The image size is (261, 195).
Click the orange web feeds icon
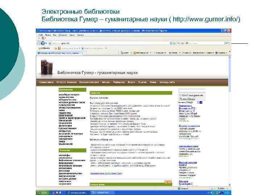134,53
